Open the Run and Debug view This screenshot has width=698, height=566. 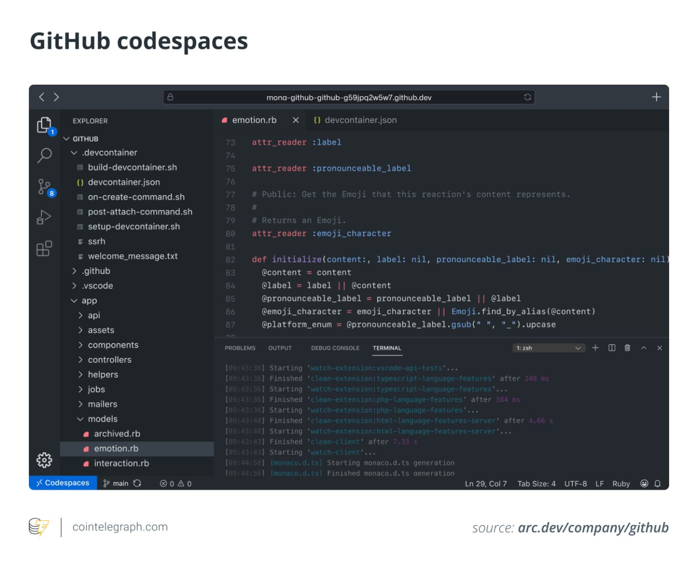click(x=44, y=217)
